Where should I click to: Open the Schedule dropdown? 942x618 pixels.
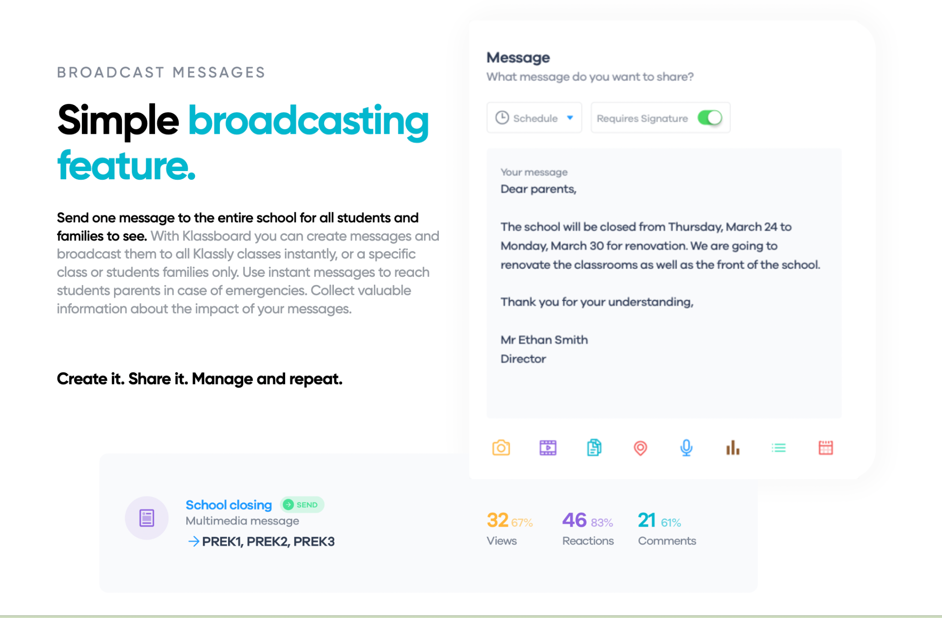534,118
